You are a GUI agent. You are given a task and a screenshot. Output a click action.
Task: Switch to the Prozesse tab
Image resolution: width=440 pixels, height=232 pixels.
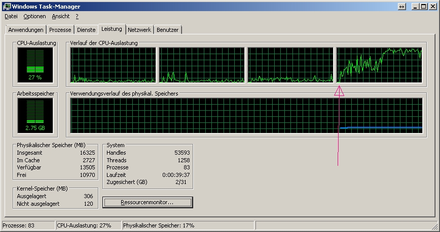point(60,30)
